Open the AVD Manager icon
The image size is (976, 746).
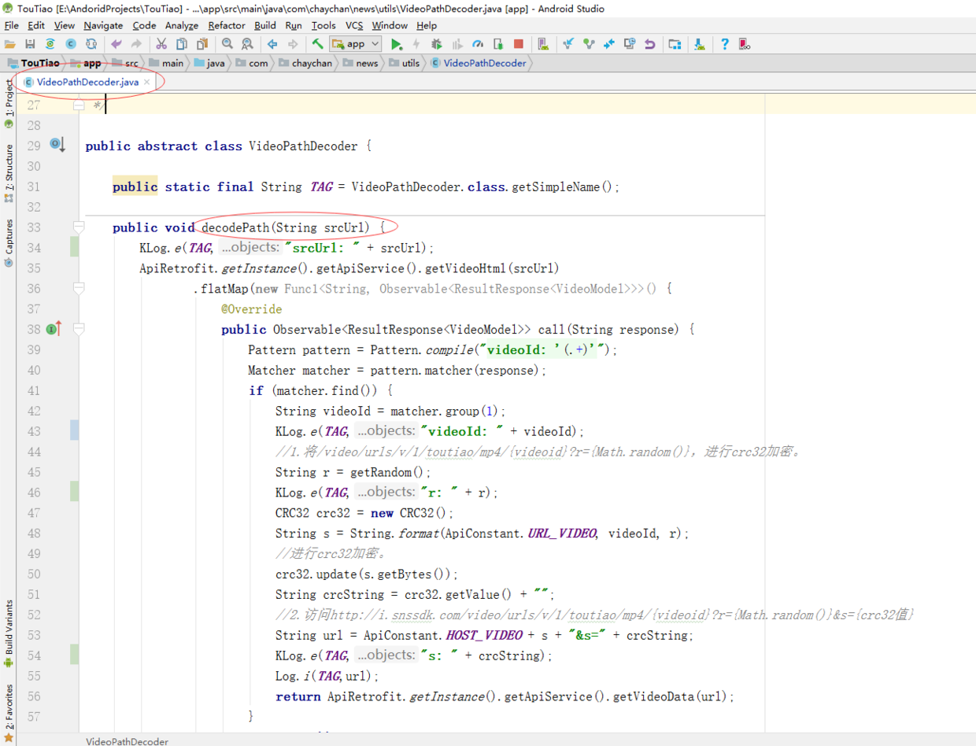pyautogui.click(x=543, y=44)
